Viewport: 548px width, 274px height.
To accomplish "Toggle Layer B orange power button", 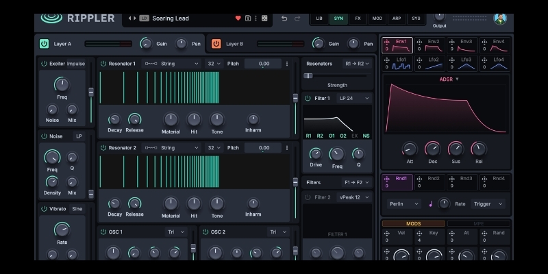I will 216,44.
